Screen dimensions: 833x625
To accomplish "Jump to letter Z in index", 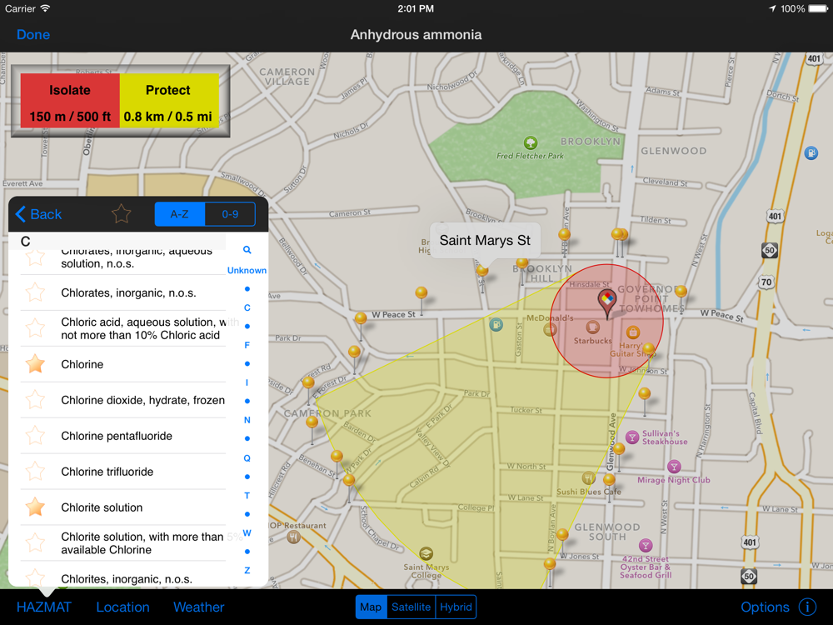I will tap(247, 570).
